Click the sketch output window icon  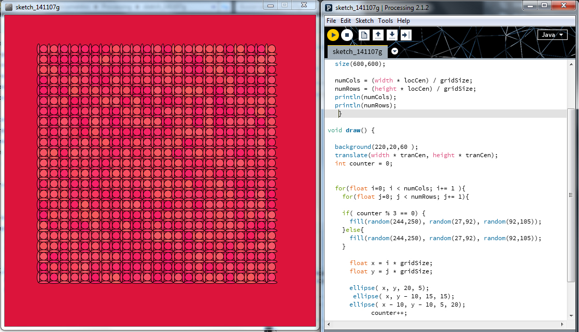[9, 7]
